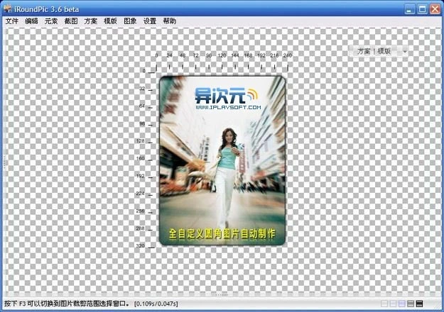
Task: Click the bottom splitter grip handle
Action: (222, 295)
